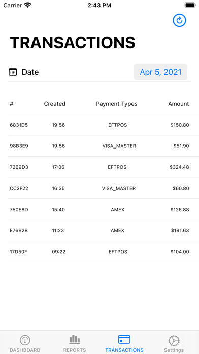
Task: Open the Settings gear icon
Action: (x=174, y=340)
